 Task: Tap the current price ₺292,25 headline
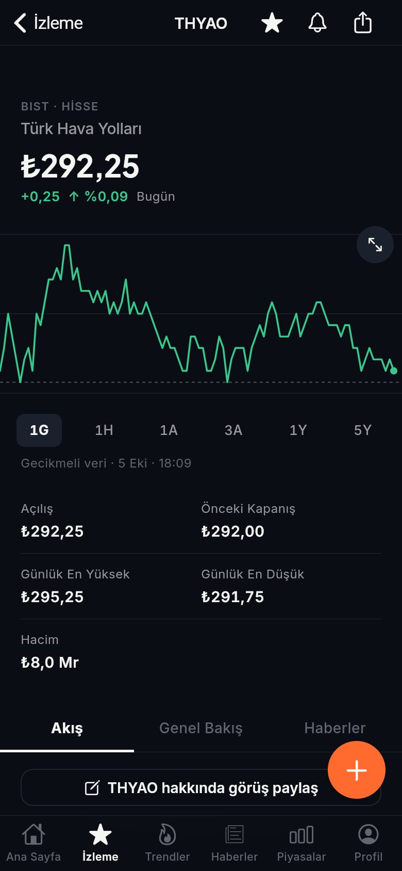pyautogui.click(x=80, y=166)
